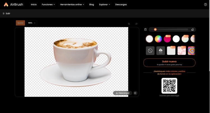Expand the Herramientas online menu
The width and height of the screenshot is (210, 113).
72,4
